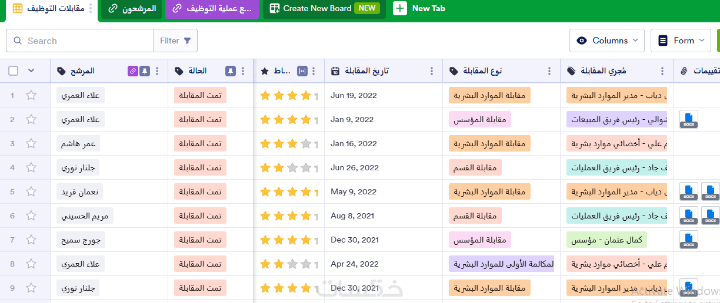The height and width of the screenshot is (303, 720).
Task: Click the magnifier icon in the Search box
Action: (x=17, y=41)
